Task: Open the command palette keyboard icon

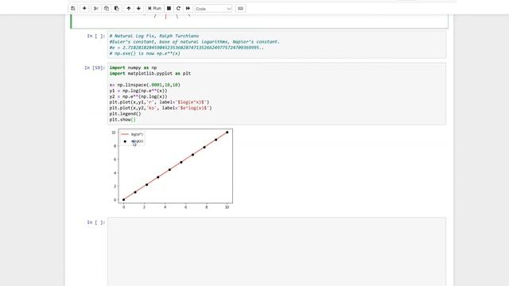Action: (x=240, y=9)
